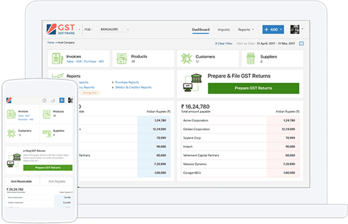Screen dimensions: 348x224
Task: Click the Prepare GST Returns button on laptop
Action: click(253, 88)
